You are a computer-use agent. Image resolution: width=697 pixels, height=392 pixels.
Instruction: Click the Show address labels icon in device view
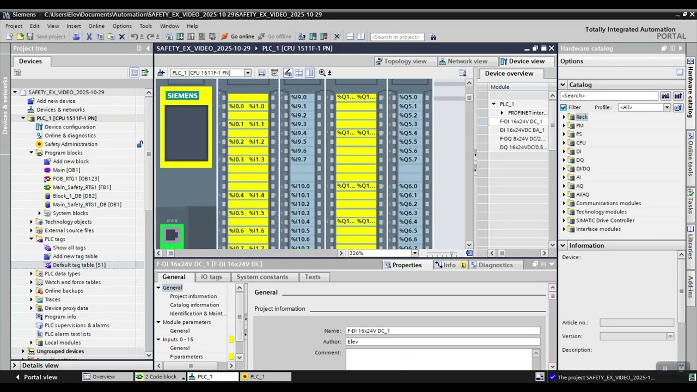(288, 72)
